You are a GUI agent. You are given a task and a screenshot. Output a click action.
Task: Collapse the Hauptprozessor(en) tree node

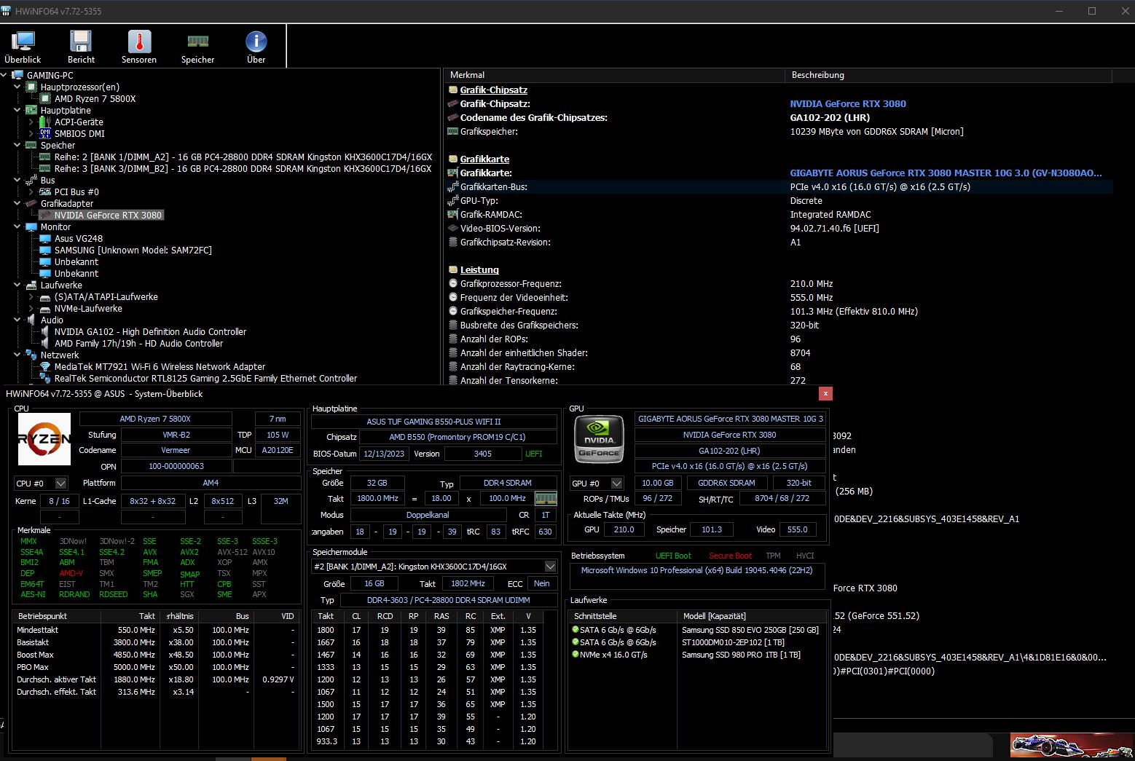pyautogui.click(x=17, y=87)
